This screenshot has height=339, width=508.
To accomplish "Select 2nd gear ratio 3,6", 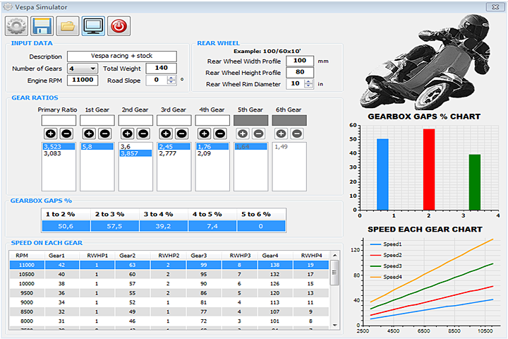I will (x=135, y=147).
